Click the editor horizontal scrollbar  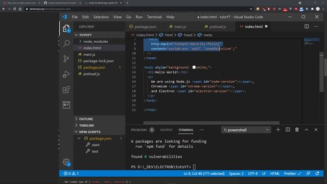pyautogui.click(x=211, y=123)
